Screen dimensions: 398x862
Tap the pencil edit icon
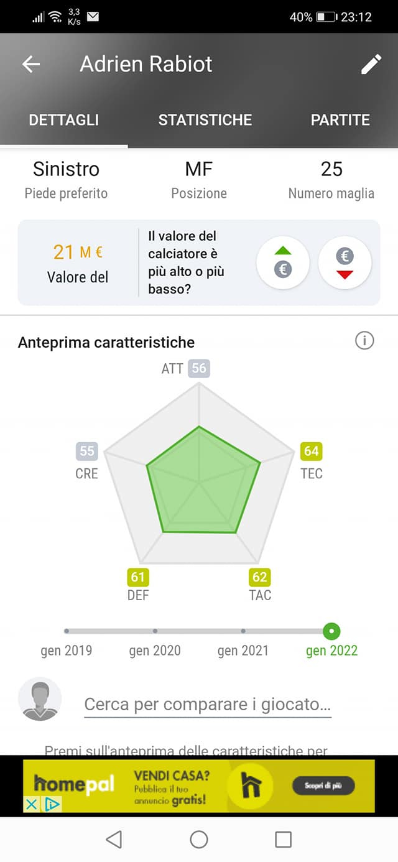[x=371, y=64]
